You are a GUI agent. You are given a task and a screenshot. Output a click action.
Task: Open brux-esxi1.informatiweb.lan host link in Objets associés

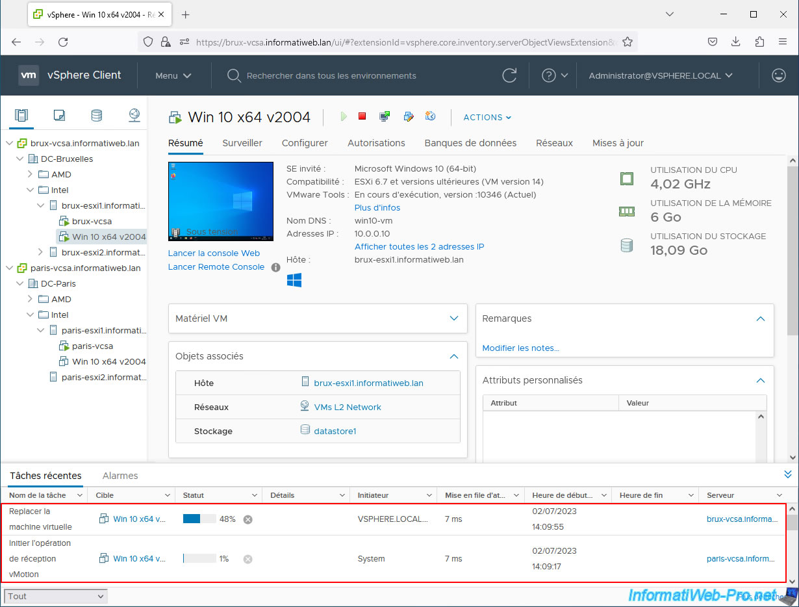(368, 383)
